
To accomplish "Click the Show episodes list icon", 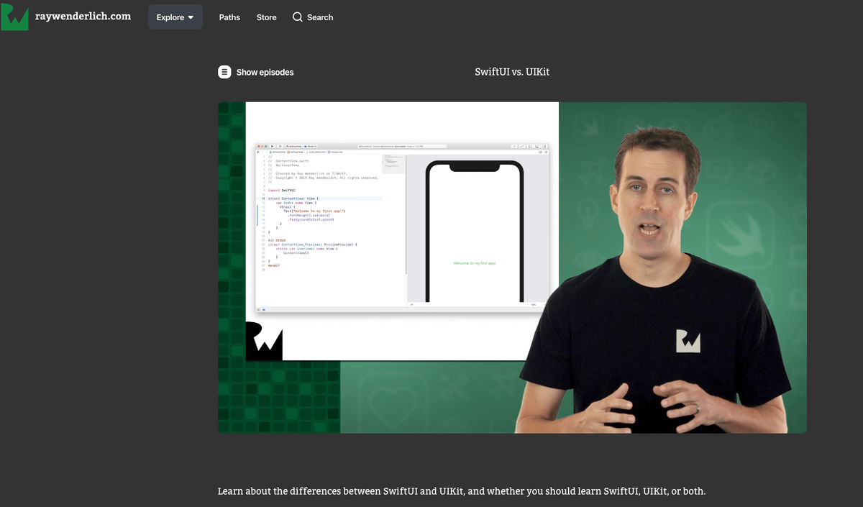I will click(224, 72).
